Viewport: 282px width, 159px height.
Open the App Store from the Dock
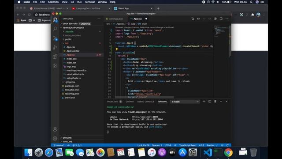182,152
